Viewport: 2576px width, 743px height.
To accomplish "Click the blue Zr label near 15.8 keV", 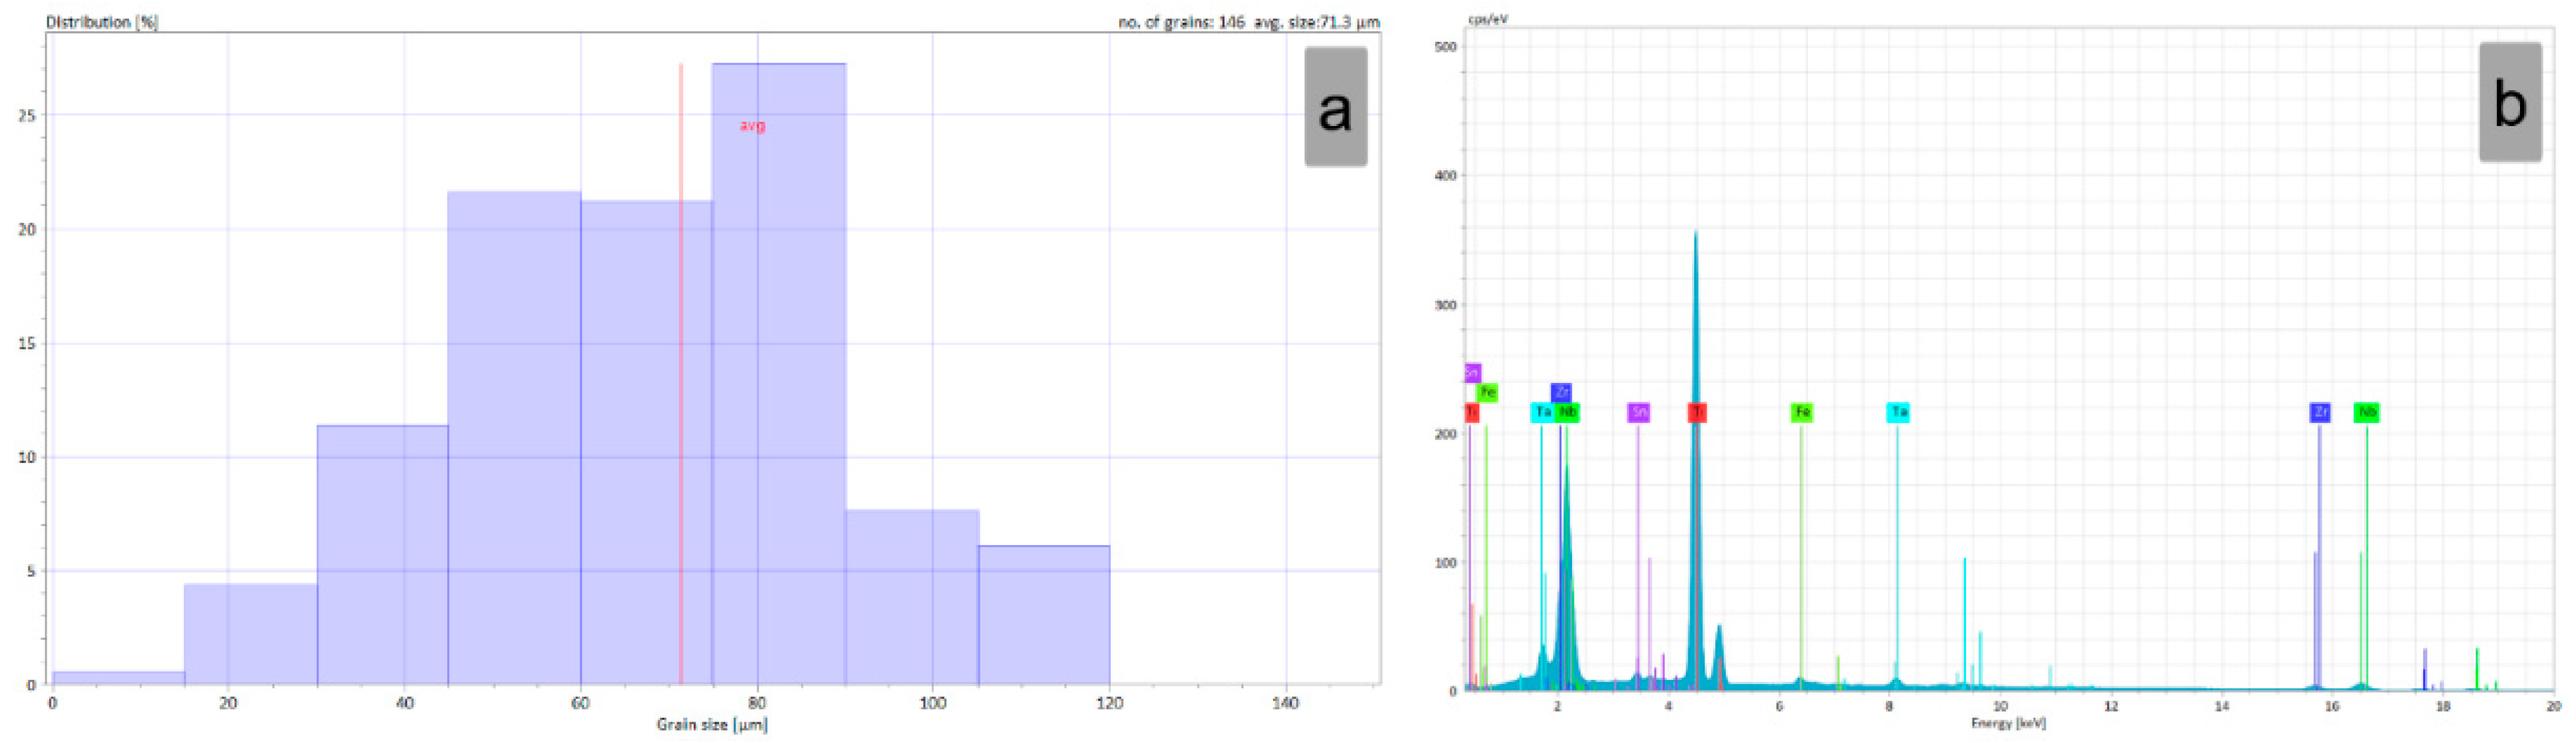I will (x=2319, y=412).
